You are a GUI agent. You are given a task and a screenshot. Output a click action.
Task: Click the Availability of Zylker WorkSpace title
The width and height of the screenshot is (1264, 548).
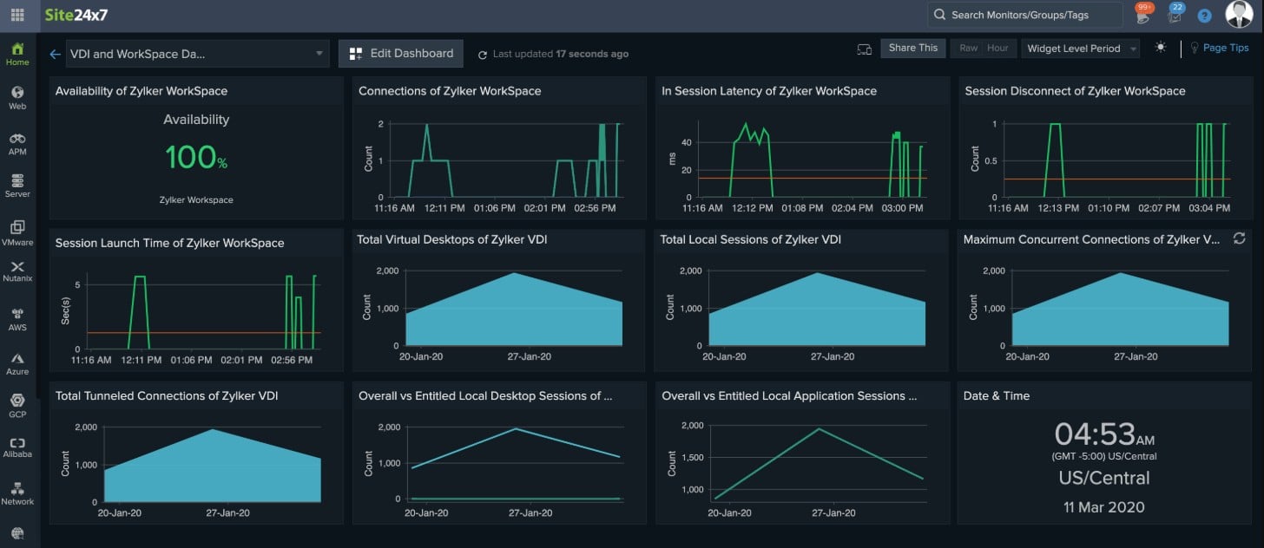coord(142,91)
